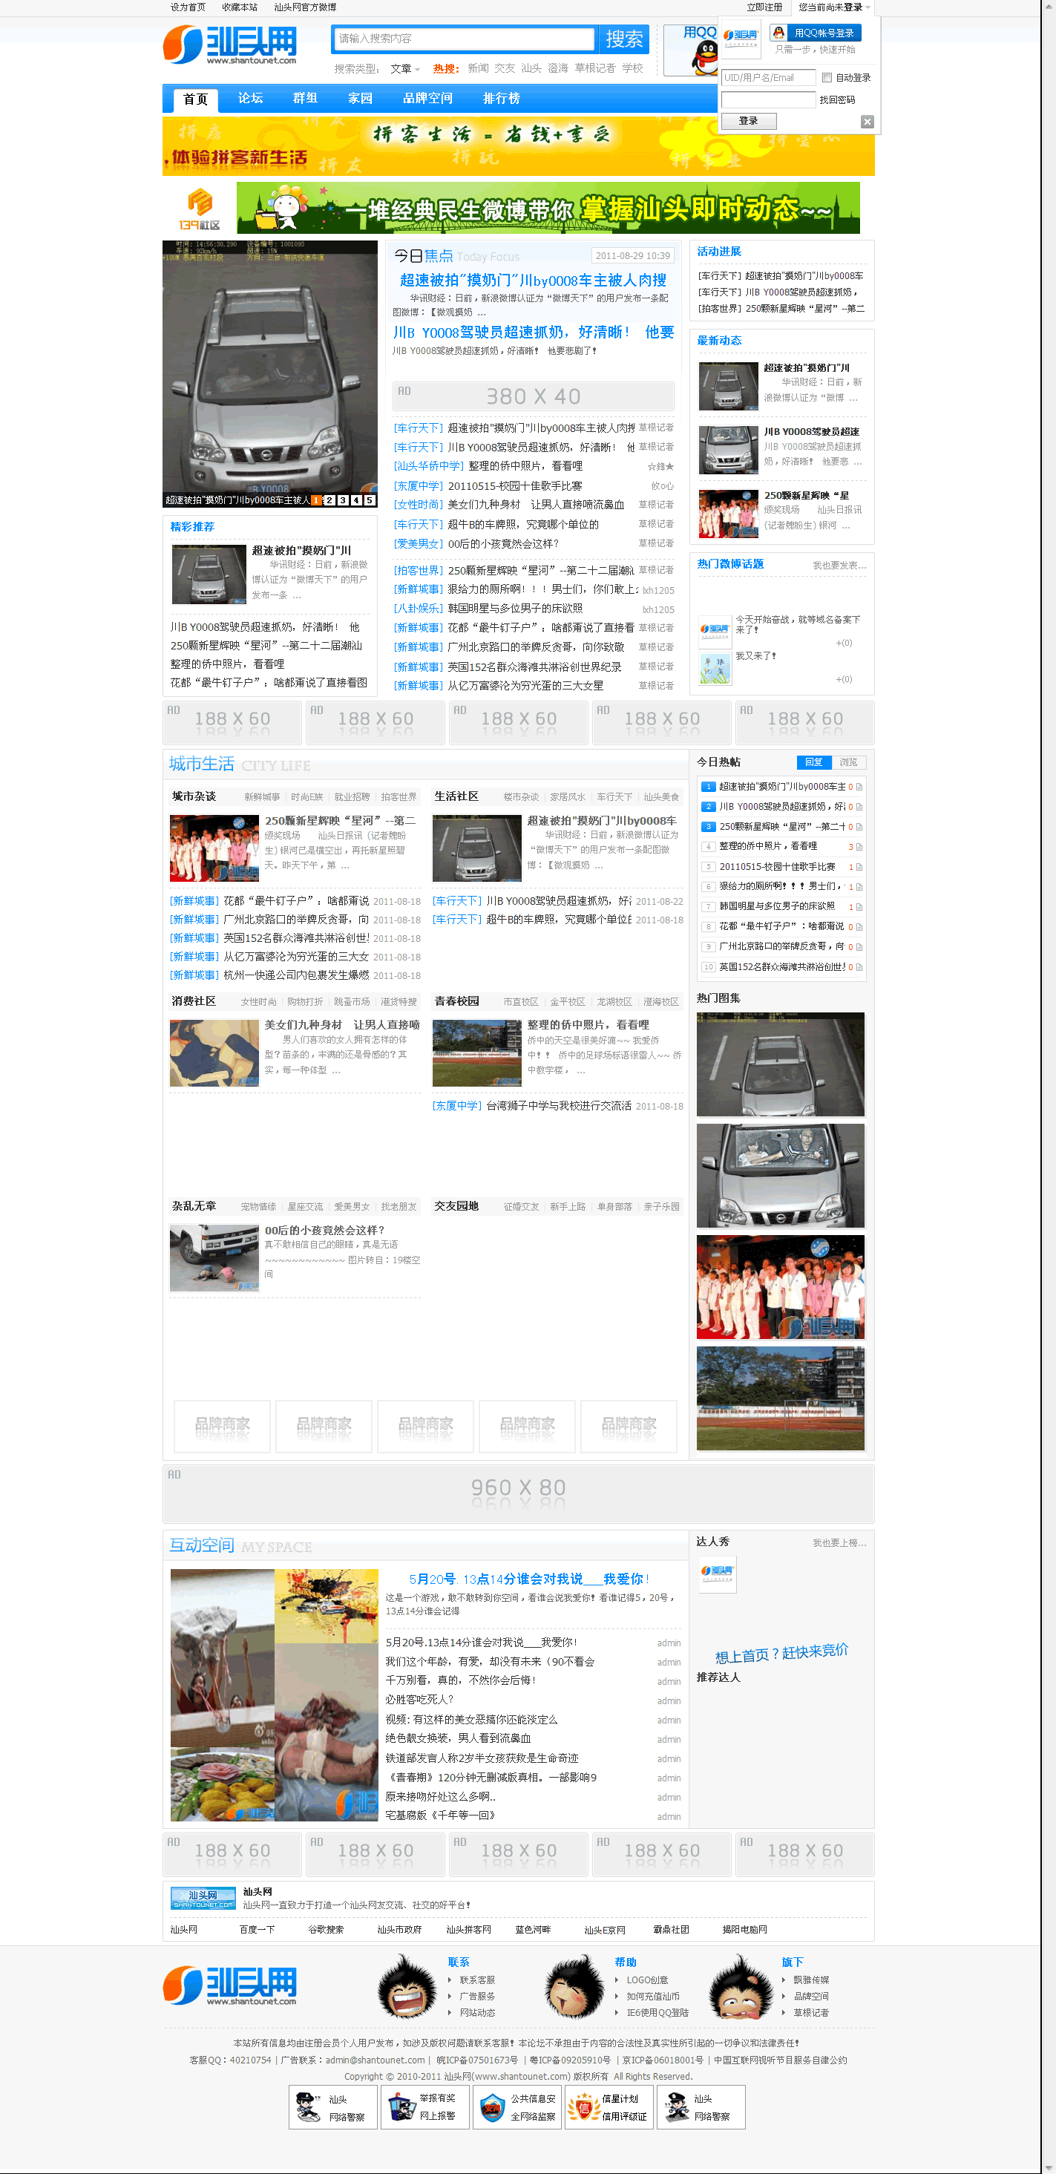1056x2174 pixels.
Task: Open the stadium photo in 热门图集
Action: point(780,1398)
